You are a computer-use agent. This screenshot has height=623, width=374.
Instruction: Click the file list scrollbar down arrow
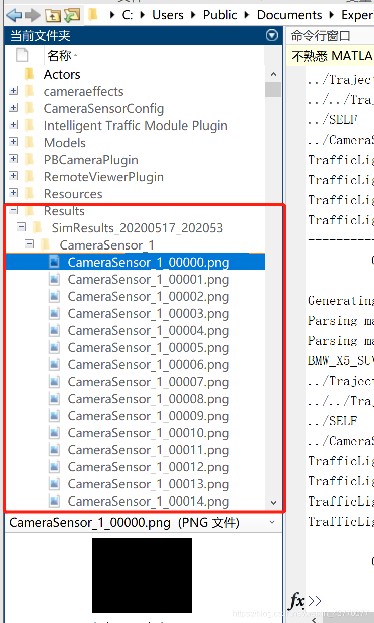273,502
